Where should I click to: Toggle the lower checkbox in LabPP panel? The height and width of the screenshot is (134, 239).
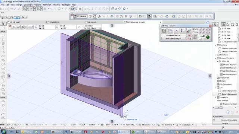click(193, 32)
